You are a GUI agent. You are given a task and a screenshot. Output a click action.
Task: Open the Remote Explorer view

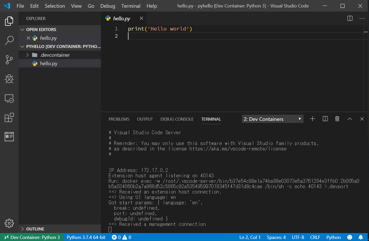[9, 98]
